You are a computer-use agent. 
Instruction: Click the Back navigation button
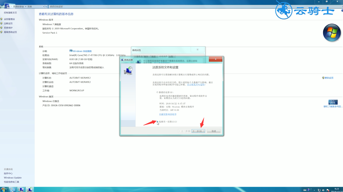coord(1,7)
